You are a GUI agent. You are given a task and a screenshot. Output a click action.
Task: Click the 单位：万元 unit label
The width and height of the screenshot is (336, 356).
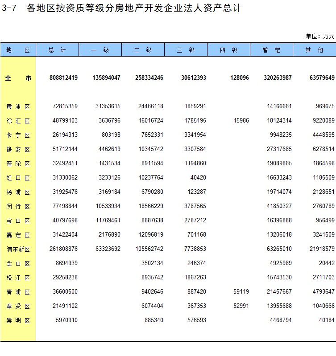[x=319, y=36]
